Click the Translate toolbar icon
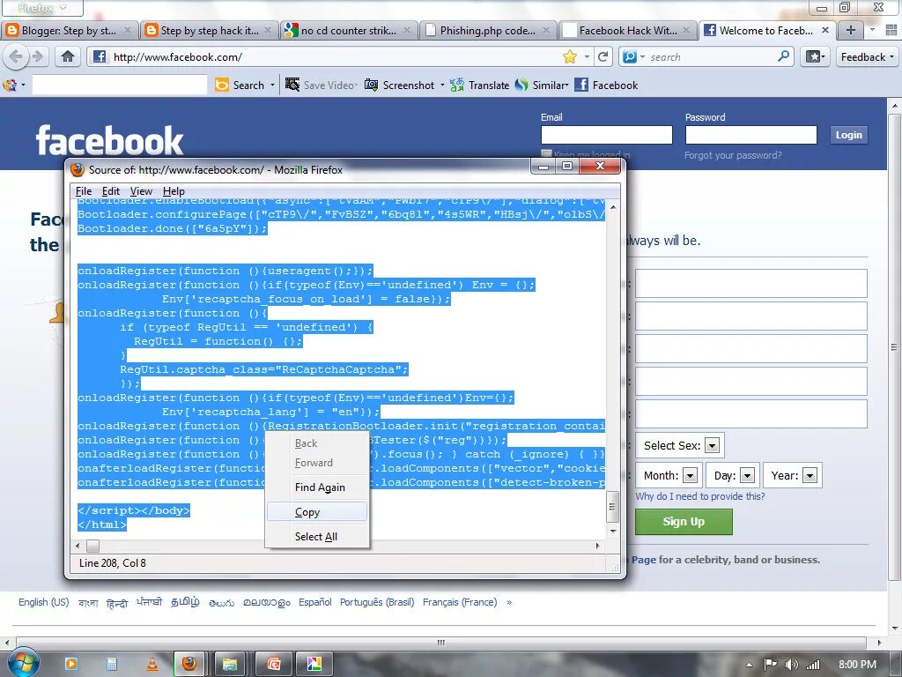 pyautogui.click(x=457, y=86)
